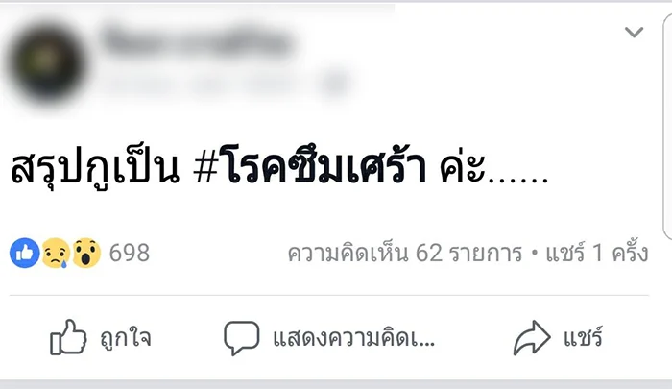The width and height of the screenshot is (672, 389).
Task: View the แชร์ 1 ครั้ง share count
Action: pos(596,253)
